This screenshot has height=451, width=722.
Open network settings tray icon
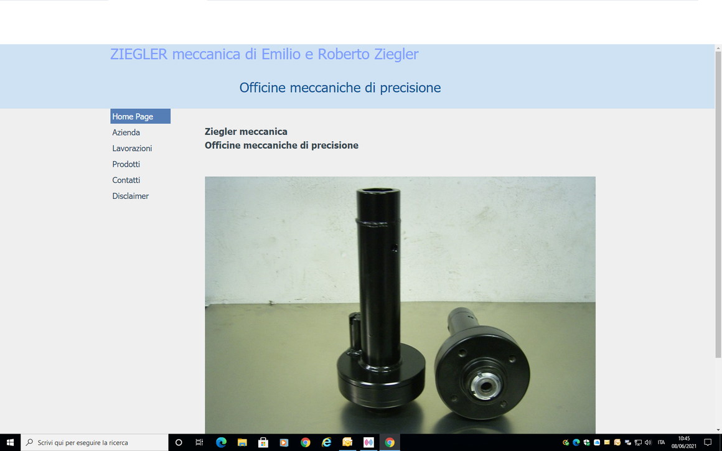(x=638, y=442)
